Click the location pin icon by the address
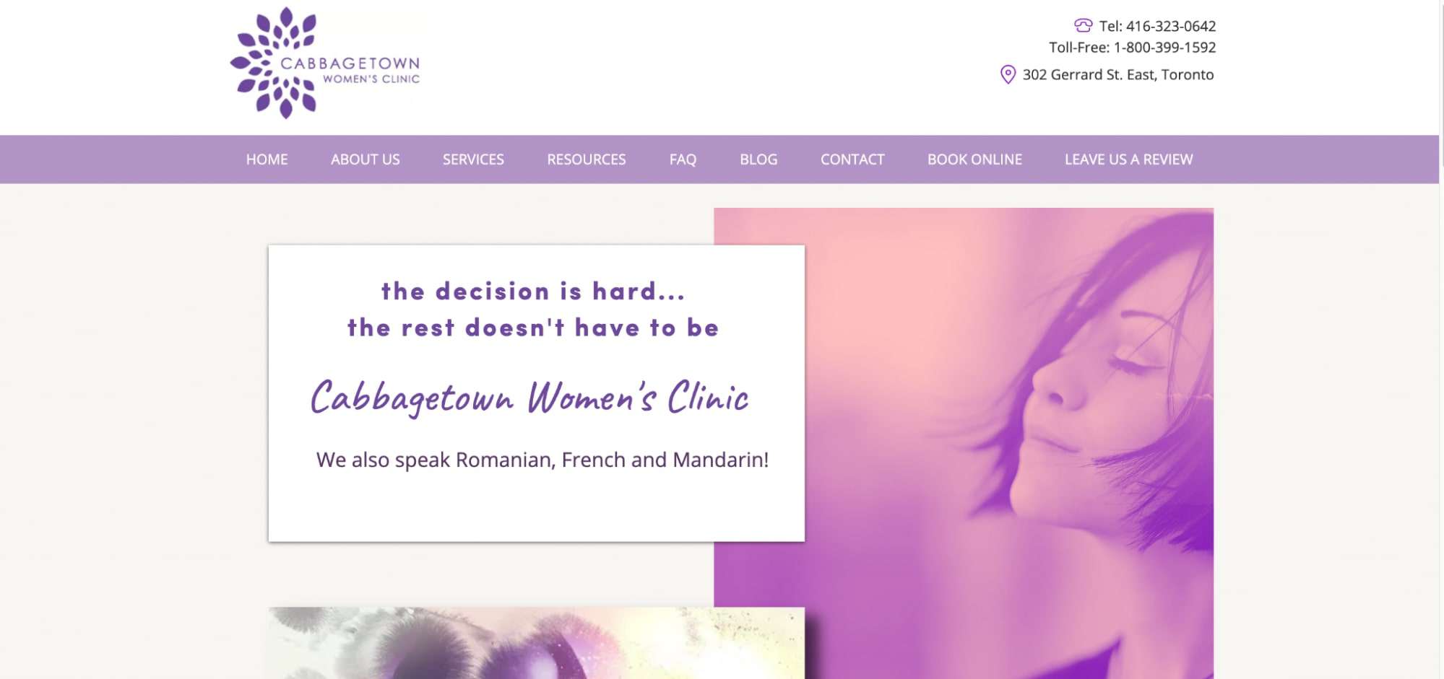 coord(1008,74)
